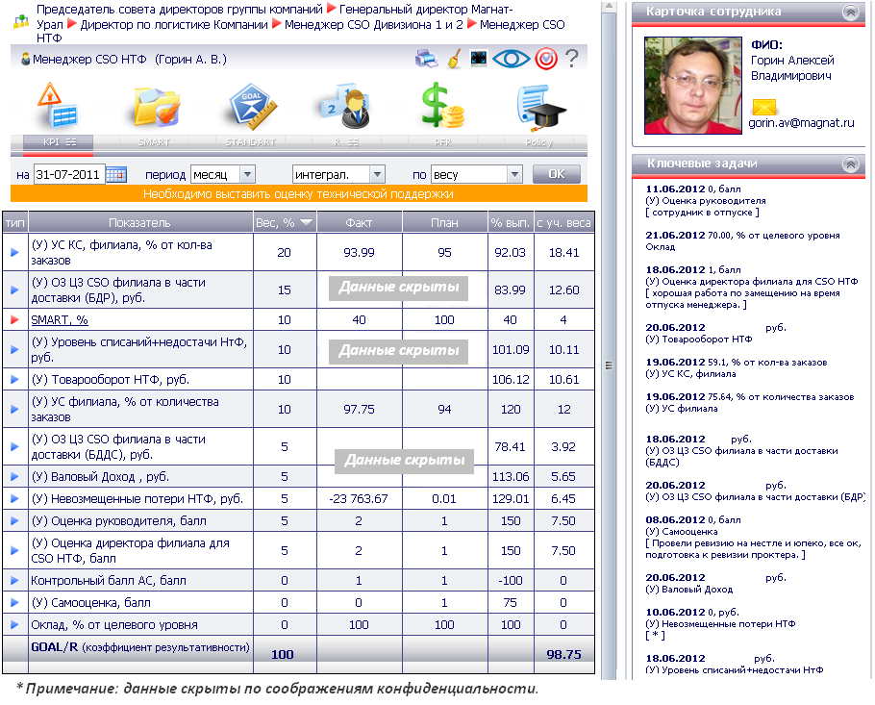Screen dimensions: 875x705
Task: Click the PFR dollar coins icon
Action: 442,106
